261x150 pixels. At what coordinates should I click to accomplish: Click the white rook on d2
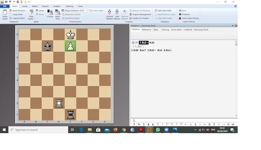59,103
